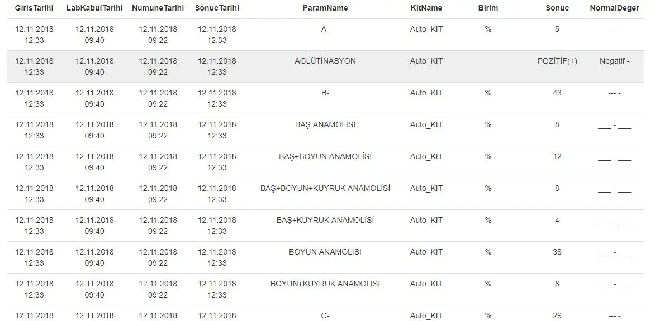Screen dimensions: 655x321
Task: Select the AGLÜTİNASYON parameter row
Action: click(x=325, y=61)
